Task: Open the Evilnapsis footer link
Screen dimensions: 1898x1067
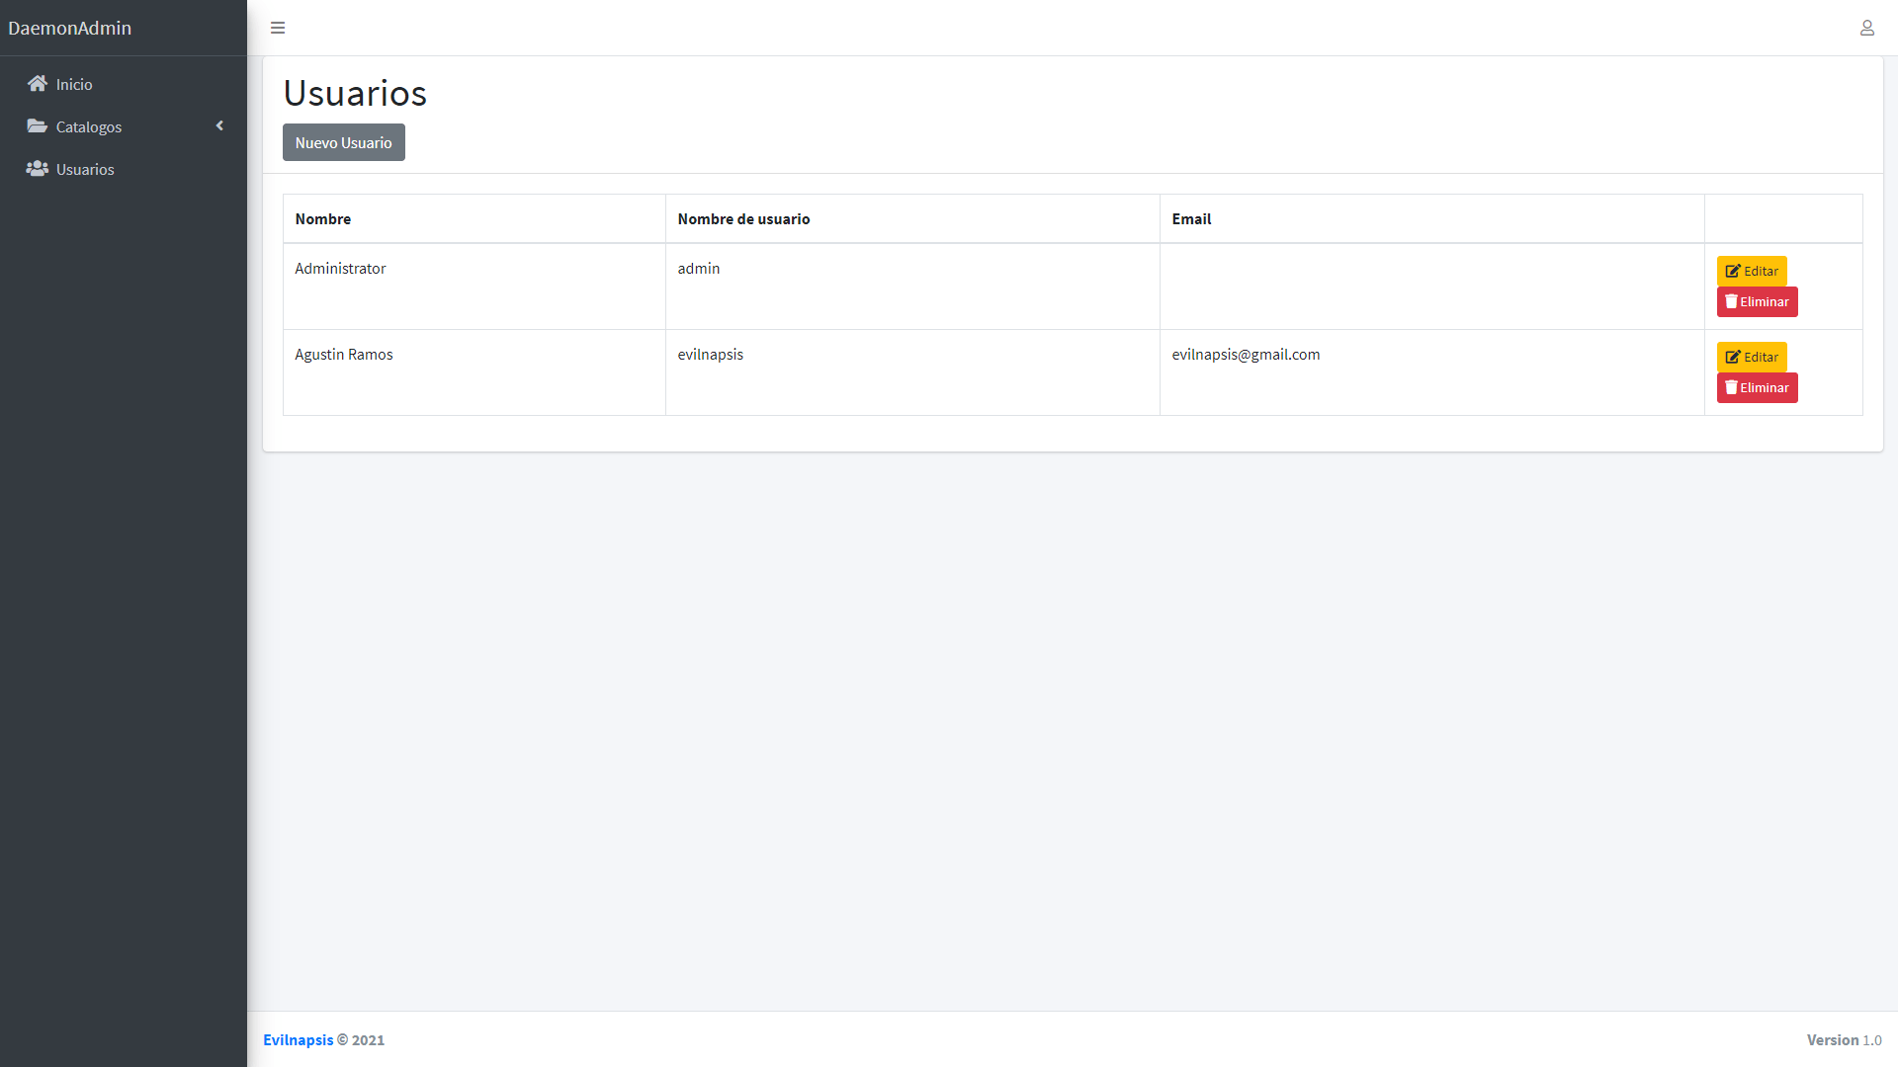Action: (298, 1039)
